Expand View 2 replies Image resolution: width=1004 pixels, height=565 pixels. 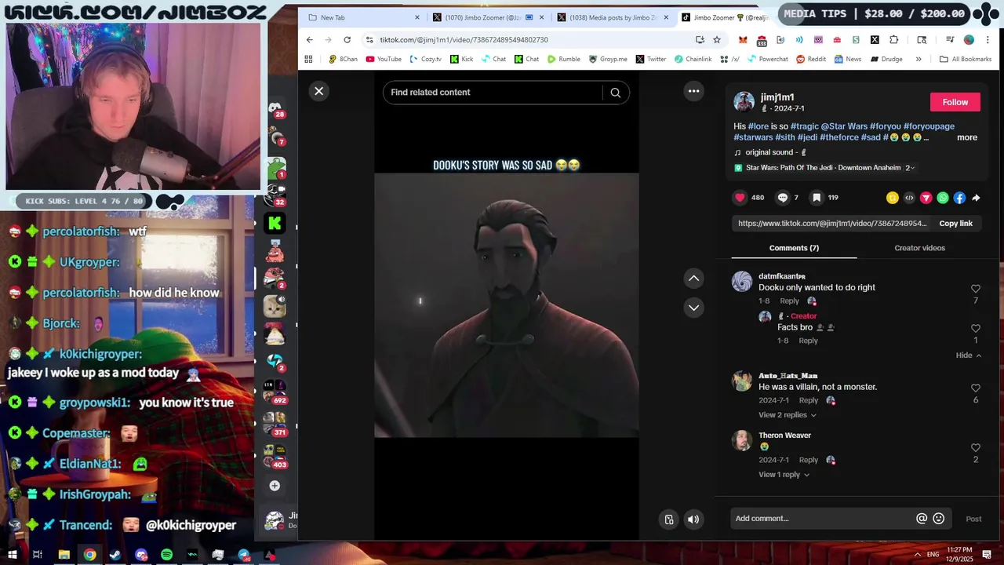787,415
